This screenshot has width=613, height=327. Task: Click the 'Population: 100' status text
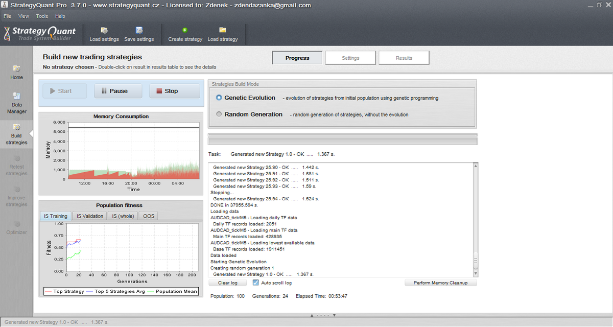(227, 296)
